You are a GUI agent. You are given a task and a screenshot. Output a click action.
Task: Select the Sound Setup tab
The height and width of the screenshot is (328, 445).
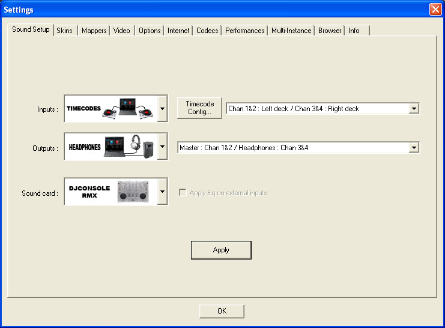click(31, 29)
